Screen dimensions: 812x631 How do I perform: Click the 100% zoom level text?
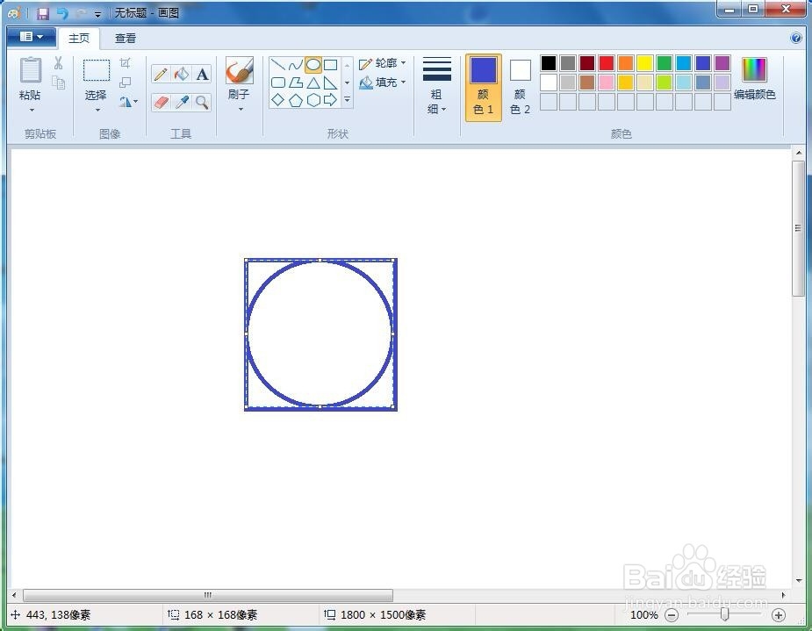[x=644, y=615]
